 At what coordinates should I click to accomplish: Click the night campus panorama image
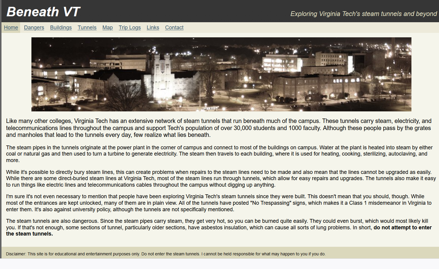tap(221, 74)
